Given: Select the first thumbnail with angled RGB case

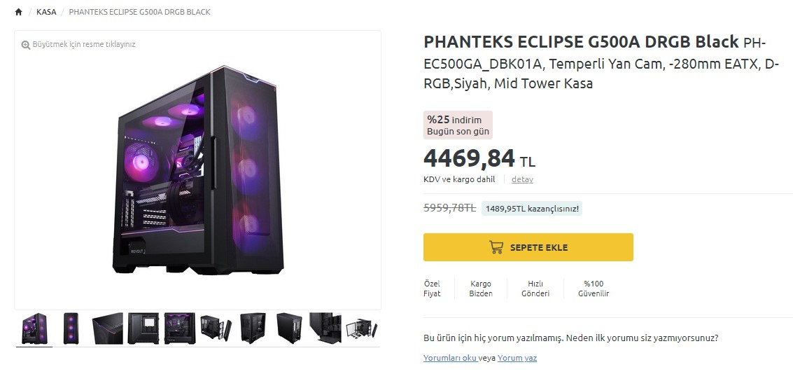Looking at the screenshot, I should [34, 328].
